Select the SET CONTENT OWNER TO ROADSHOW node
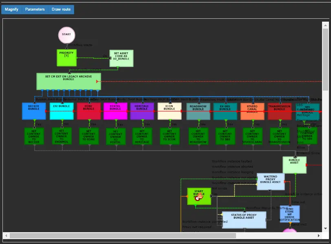 tap(198, 136)
